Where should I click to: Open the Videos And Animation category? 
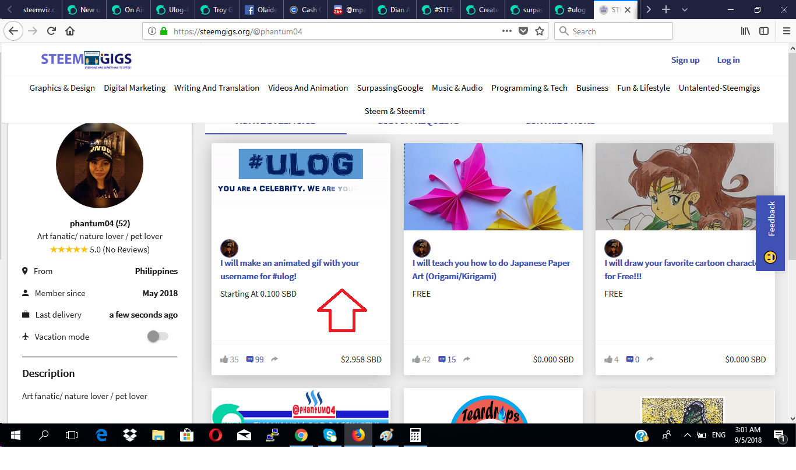click(x=308, y=88)
